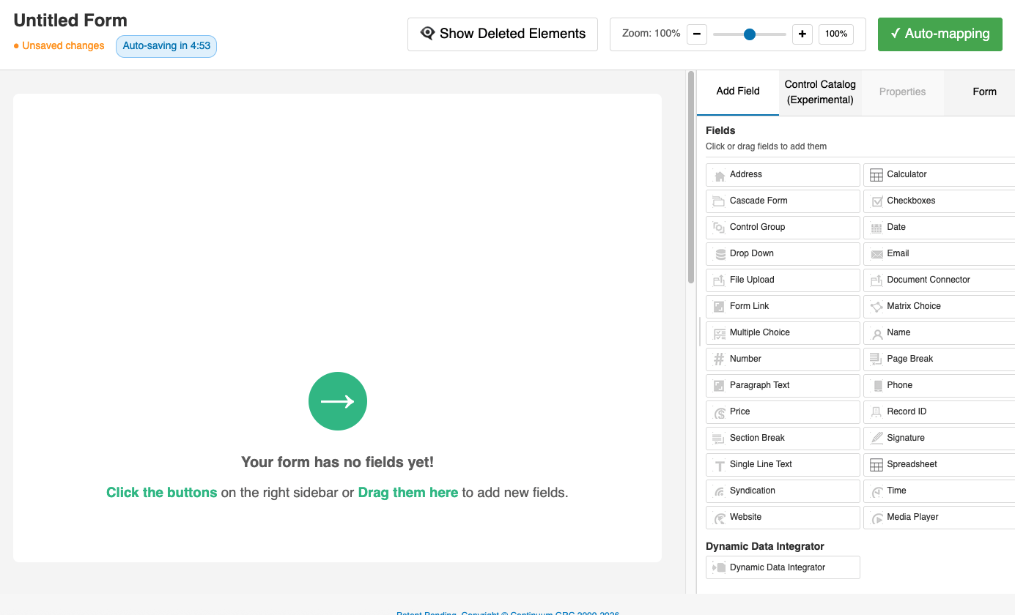Click the Time field clock icon

click(x=876, y=491)
